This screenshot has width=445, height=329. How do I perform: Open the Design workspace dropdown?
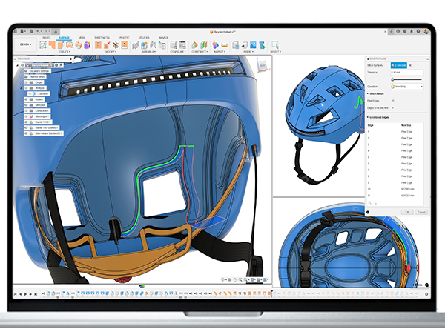point(25,44)
